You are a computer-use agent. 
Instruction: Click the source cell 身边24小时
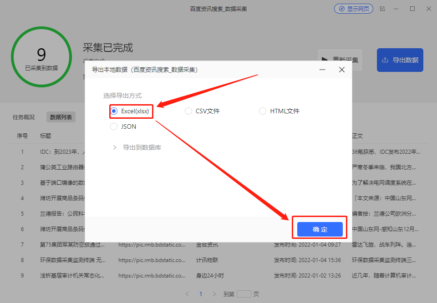pyautogui.click(x=210, y=276)
